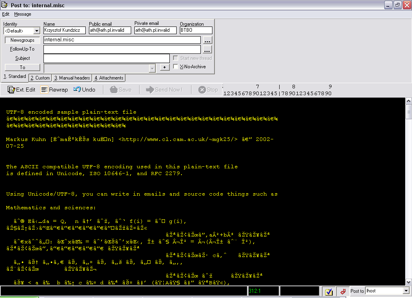Click the column ruler above the editor

(277, 90)
